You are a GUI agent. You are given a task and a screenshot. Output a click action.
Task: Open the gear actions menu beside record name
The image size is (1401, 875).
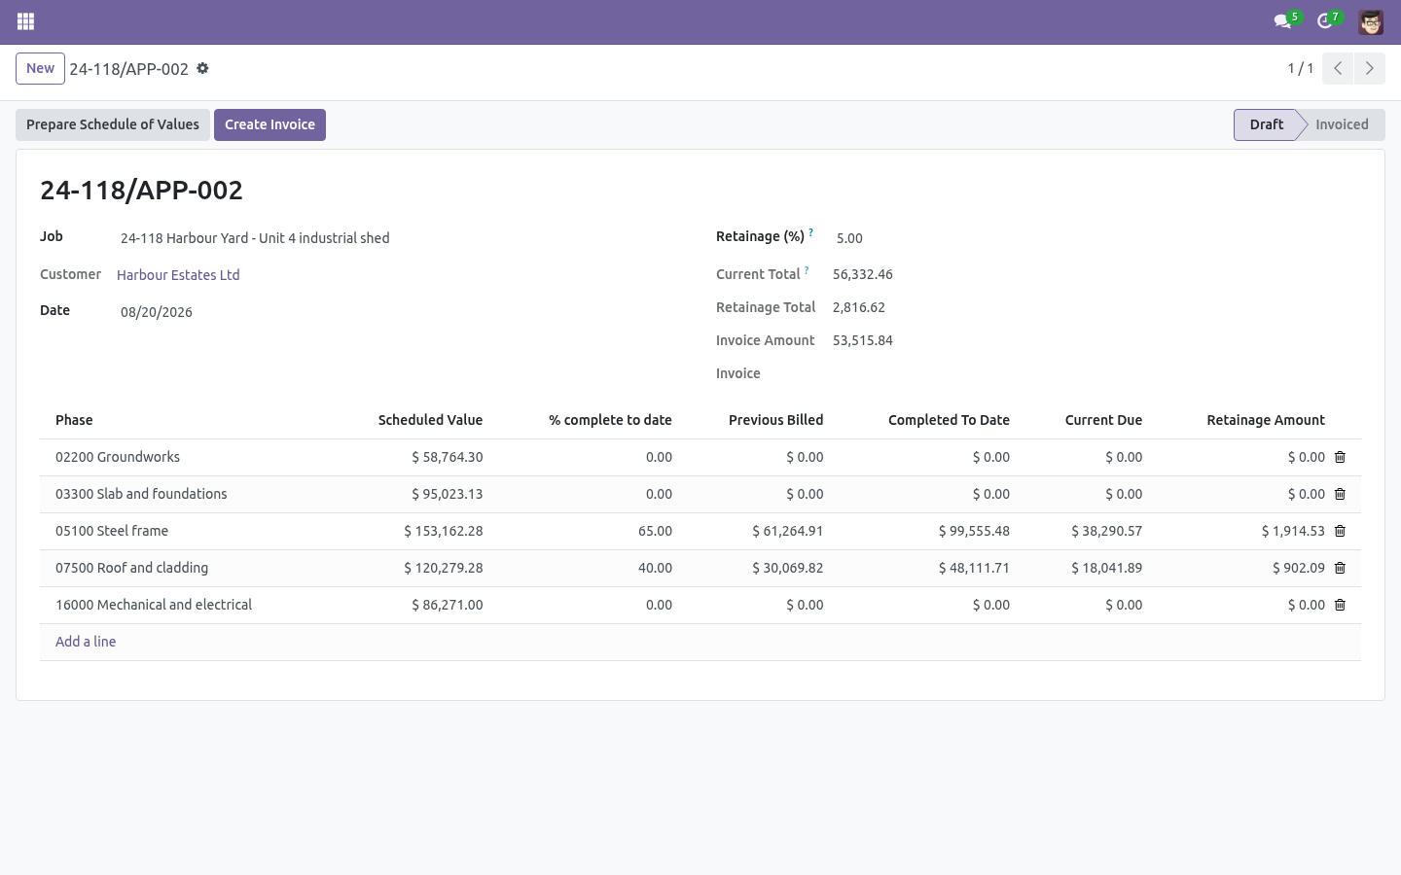click(202, 69)
